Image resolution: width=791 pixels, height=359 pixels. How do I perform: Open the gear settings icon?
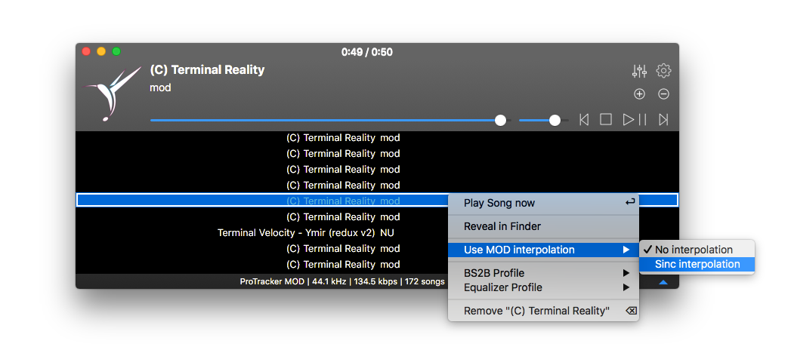coord(663,70)
